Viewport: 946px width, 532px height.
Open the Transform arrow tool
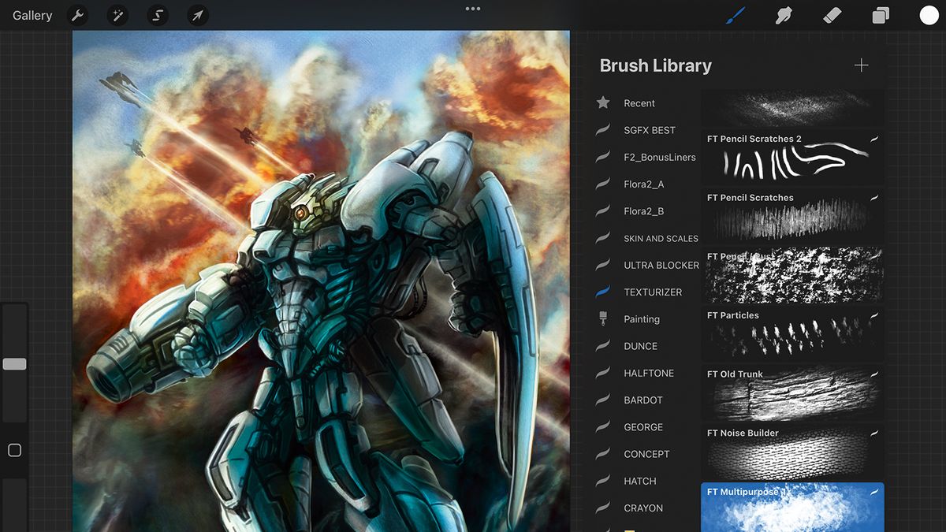point(197,15)
